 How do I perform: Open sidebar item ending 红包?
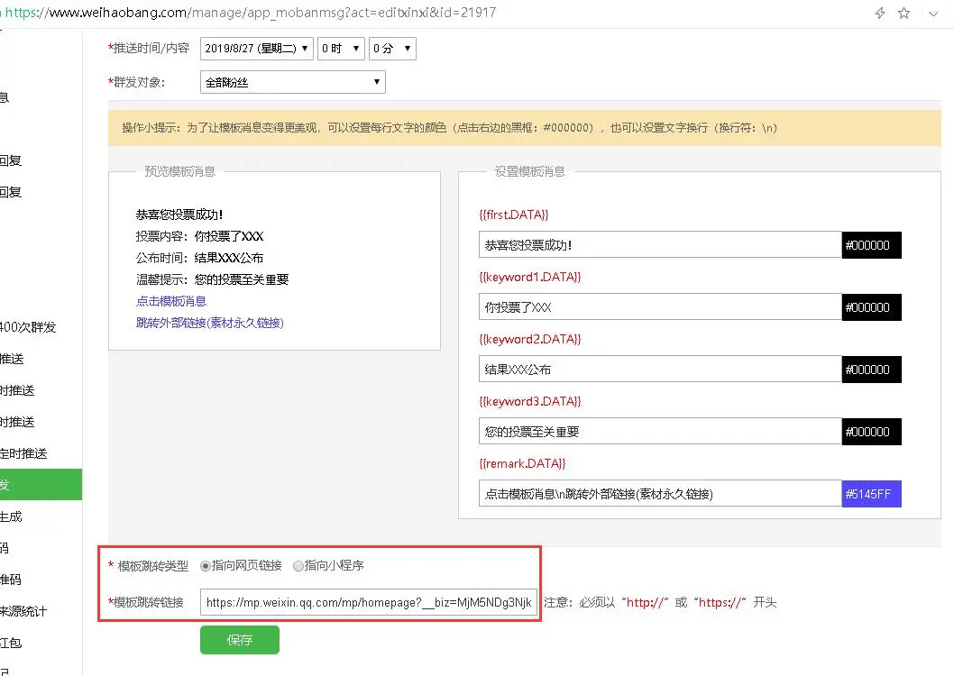[11, 643]
